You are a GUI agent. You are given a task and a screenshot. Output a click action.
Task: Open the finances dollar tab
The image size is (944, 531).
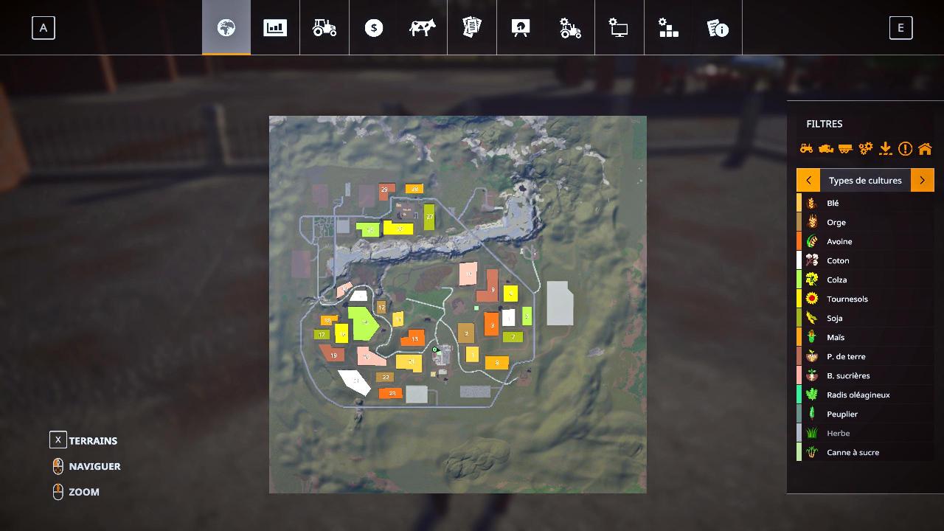click(x=374, y=28)
